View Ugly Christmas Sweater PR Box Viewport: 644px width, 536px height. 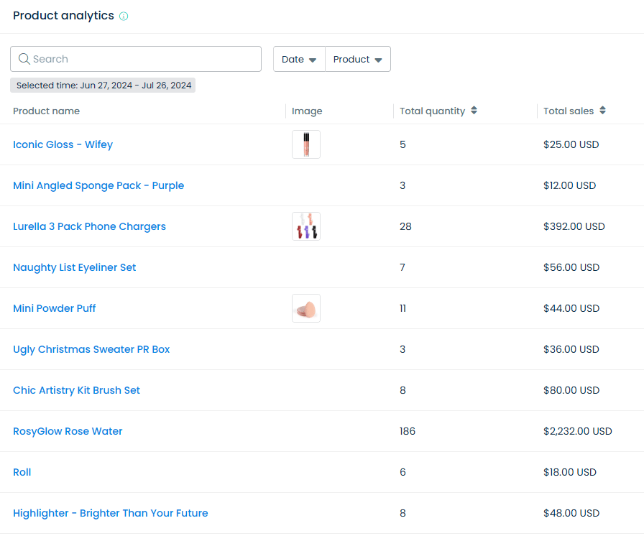(x=91, y=349)
